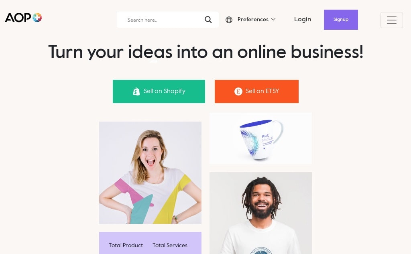Open the woman's printed t-shirt image
The width and height of the screenshot is (411, 254).
(150, 173)
